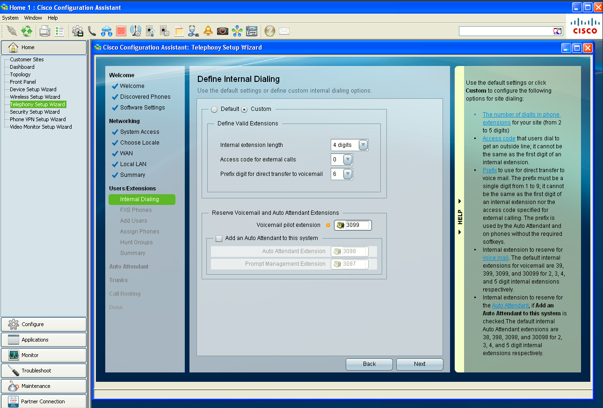Go to Discovered Phones wizard step

pos(145,97)
